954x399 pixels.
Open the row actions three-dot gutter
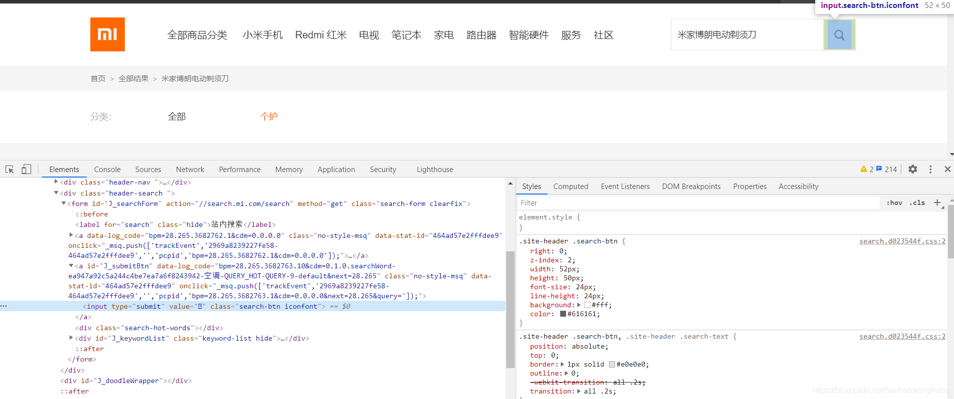4,306
